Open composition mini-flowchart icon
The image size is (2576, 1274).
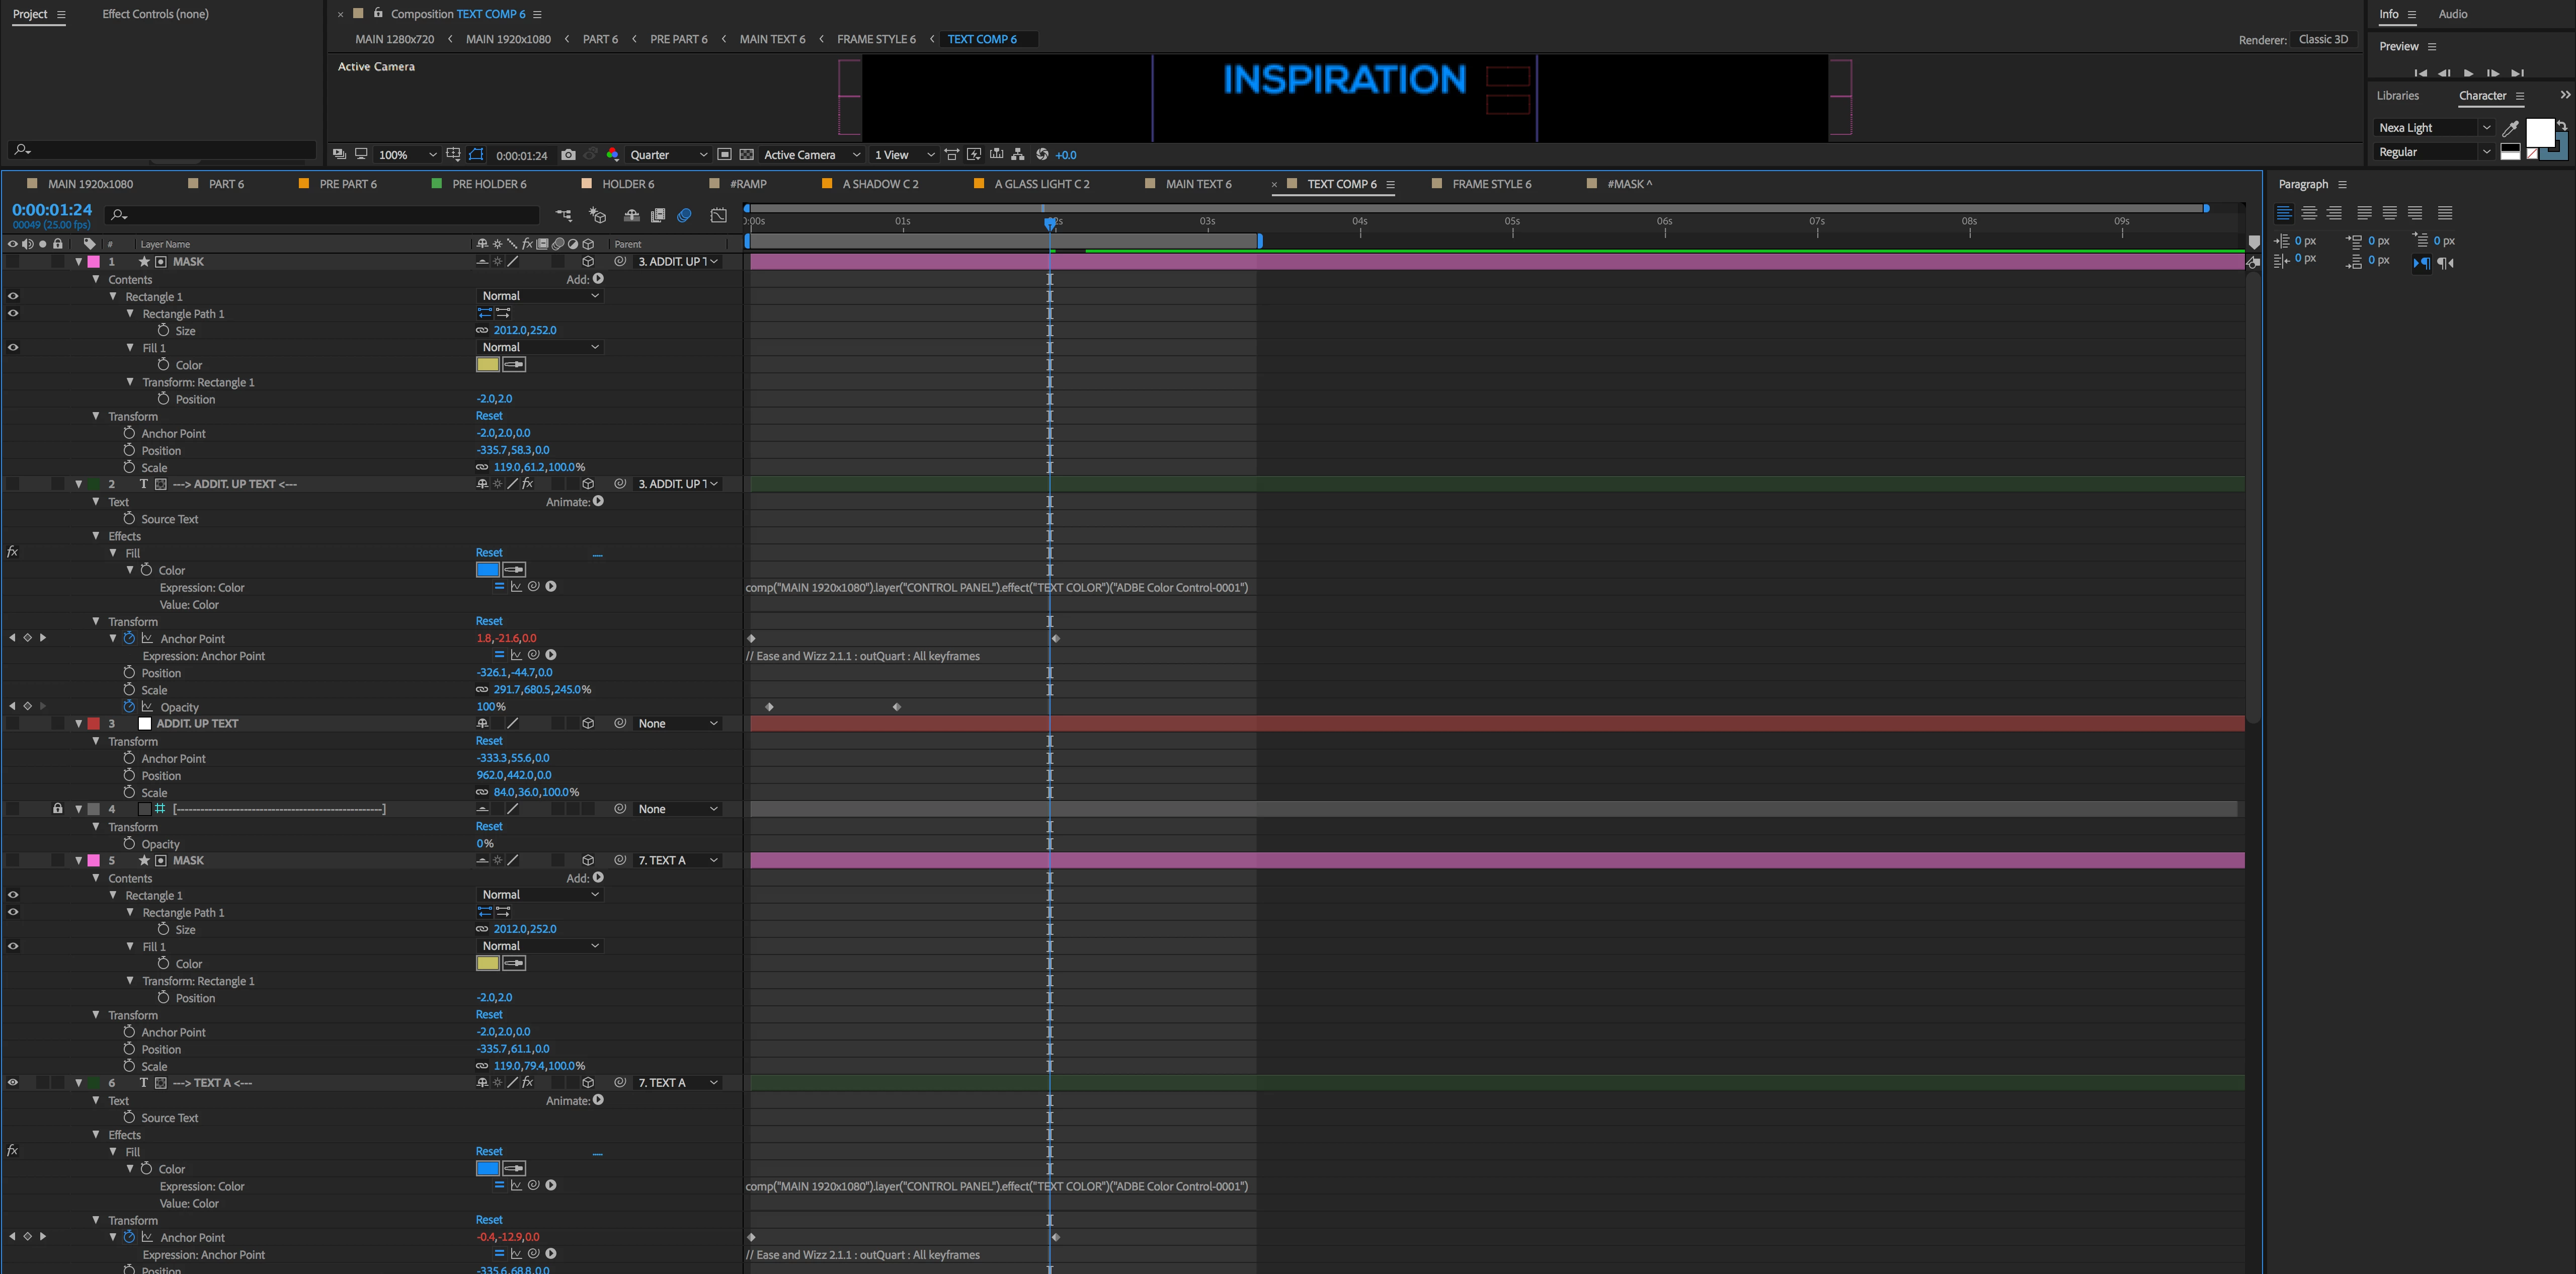[564, 215]
